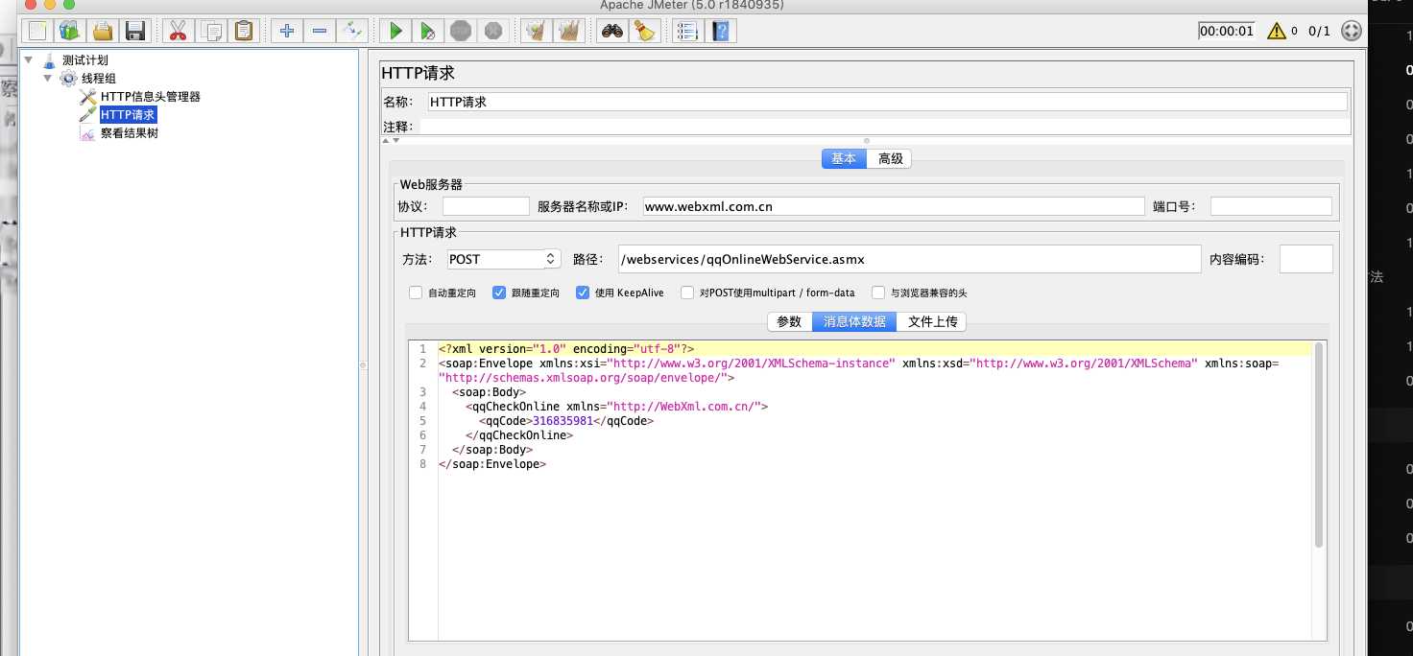Click the 端口号 port field

tap(1271, 206)
